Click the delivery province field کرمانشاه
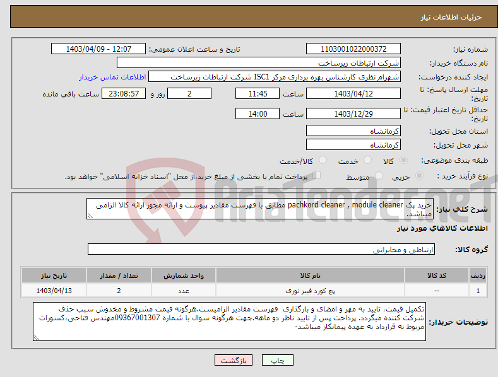This screenshot has height=377, width=498. coord(353,130)
